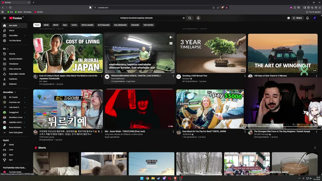The width and height of the screenshot is (322, 181).
Task: Select the Yeni öneriler filter chip
Action: 148,25
